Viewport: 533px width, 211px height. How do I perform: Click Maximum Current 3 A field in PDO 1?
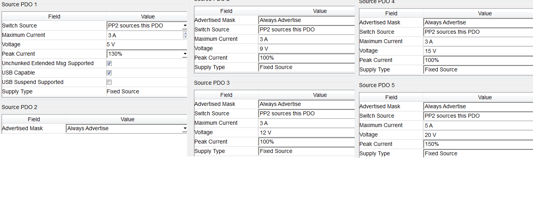click(145, 35)
